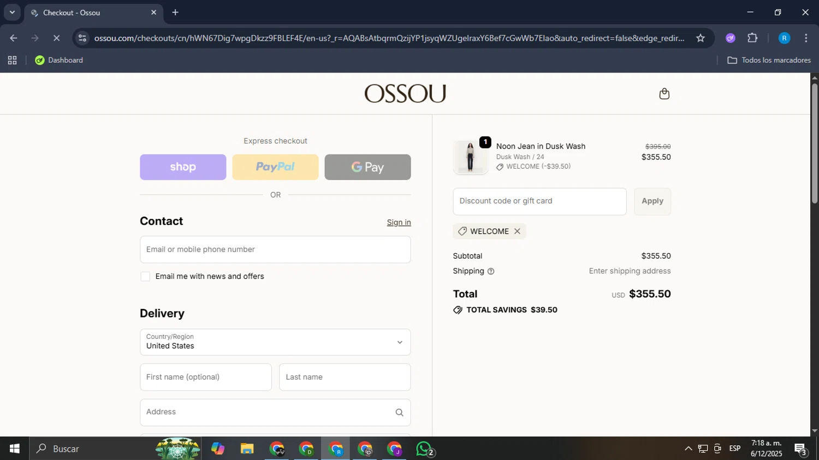View site information icon in address bar
The image size is (819, 460).
[82, 38]
